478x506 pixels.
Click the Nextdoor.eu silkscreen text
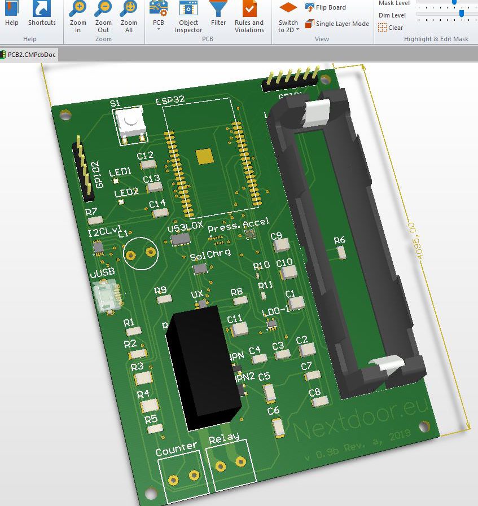pyautogui.click(x=362, y=420)
